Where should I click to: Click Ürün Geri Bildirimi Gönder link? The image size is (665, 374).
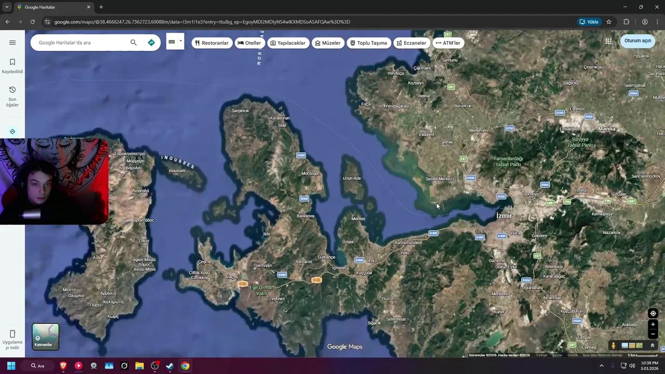coord(603,355)
